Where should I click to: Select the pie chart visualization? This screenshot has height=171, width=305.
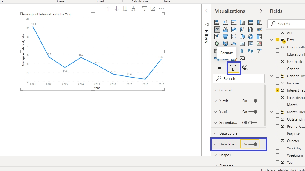coord(242,37)
